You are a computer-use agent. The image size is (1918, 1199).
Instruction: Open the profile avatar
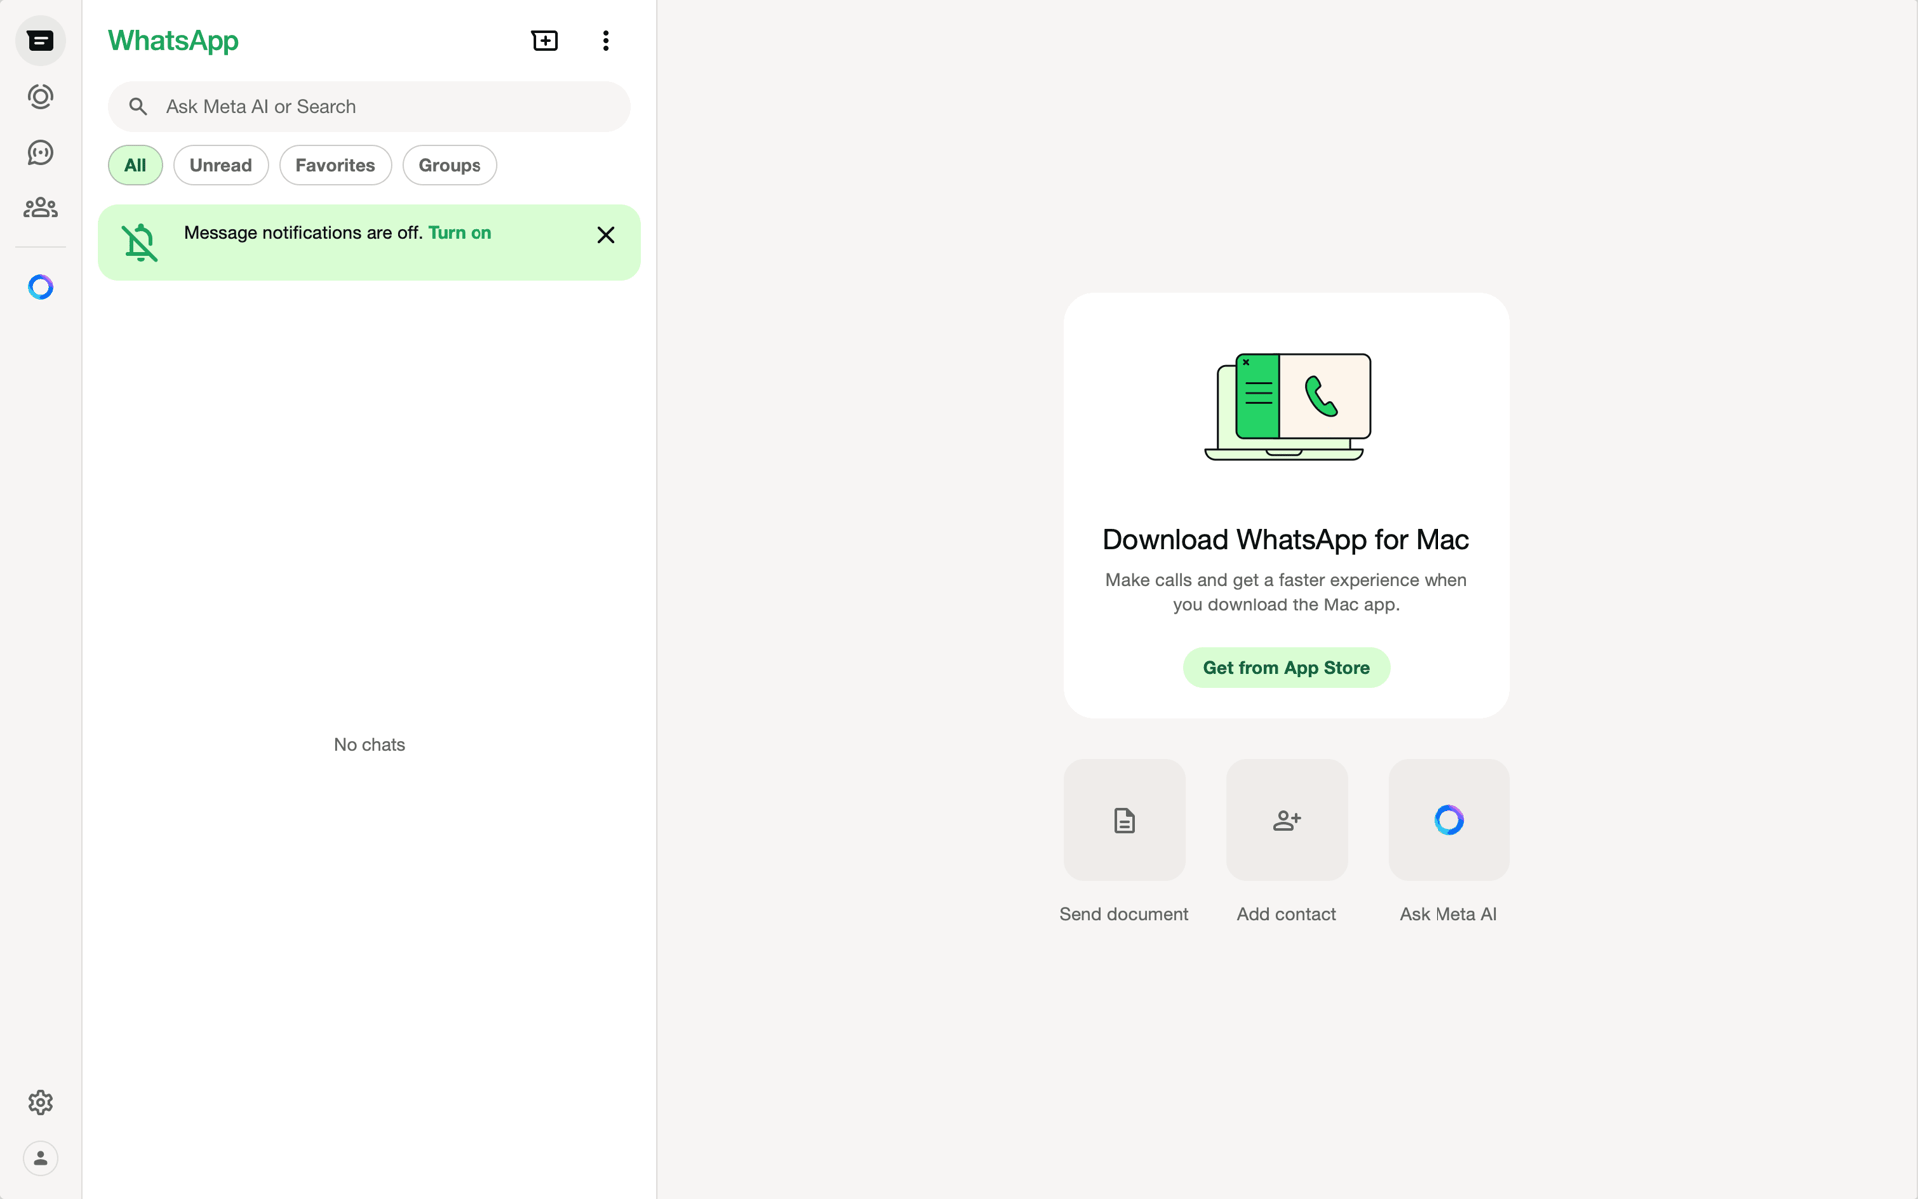click(40, 1158)
